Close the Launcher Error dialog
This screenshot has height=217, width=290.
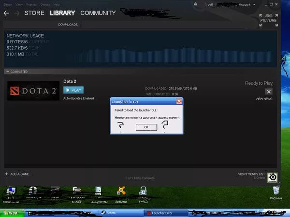click(x=179, y=101)
